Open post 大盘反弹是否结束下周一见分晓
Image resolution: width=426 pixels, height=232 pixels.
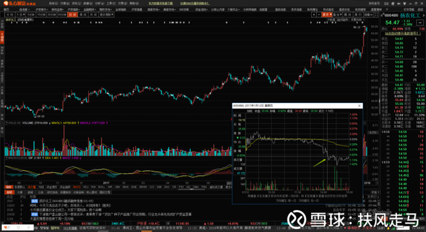[52, 218]
